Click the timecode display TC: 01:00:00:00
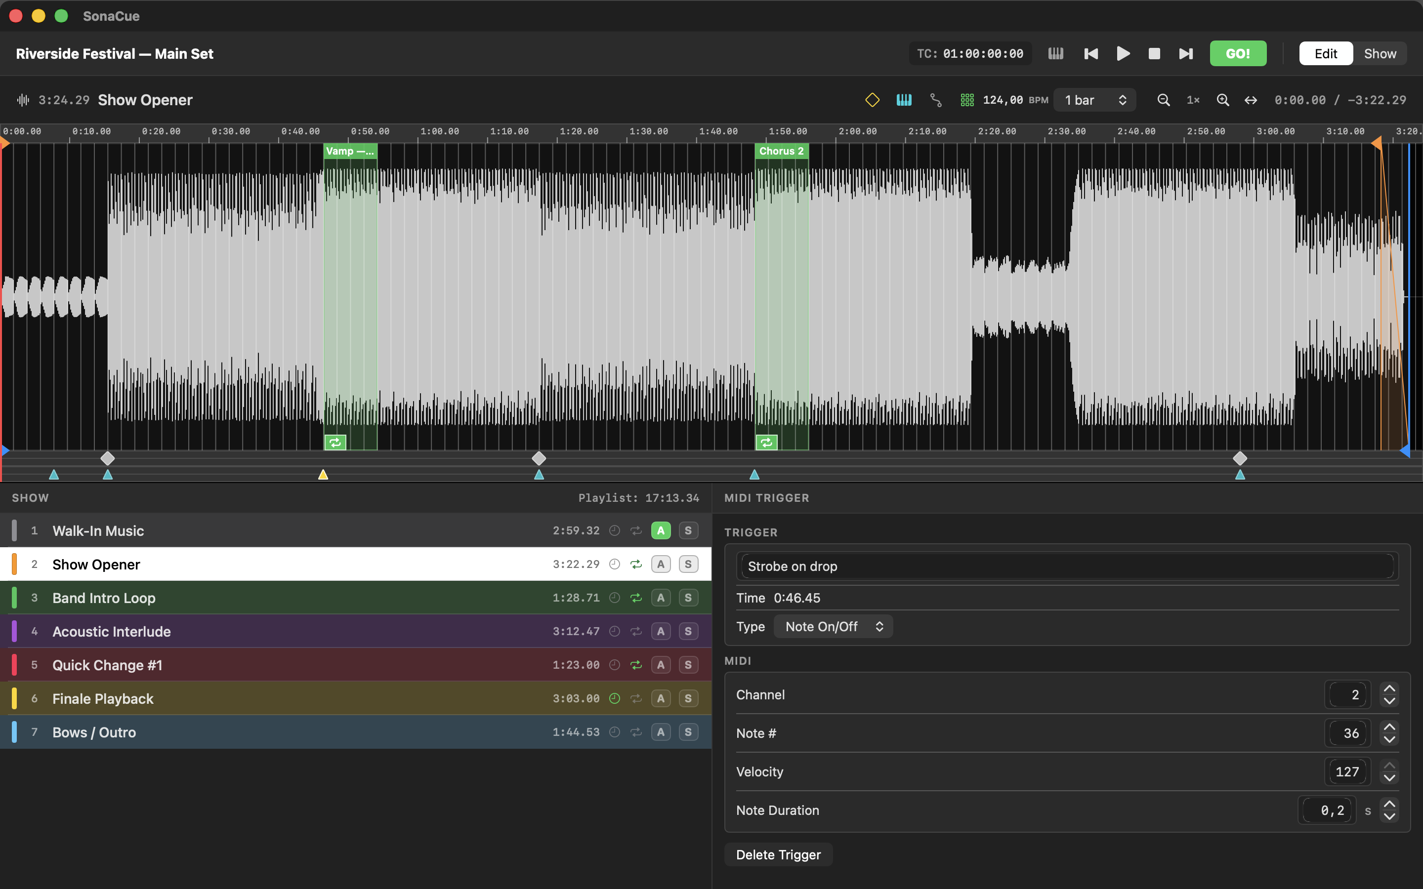This screenshot has height=889, width=1423. pos(970,53)
